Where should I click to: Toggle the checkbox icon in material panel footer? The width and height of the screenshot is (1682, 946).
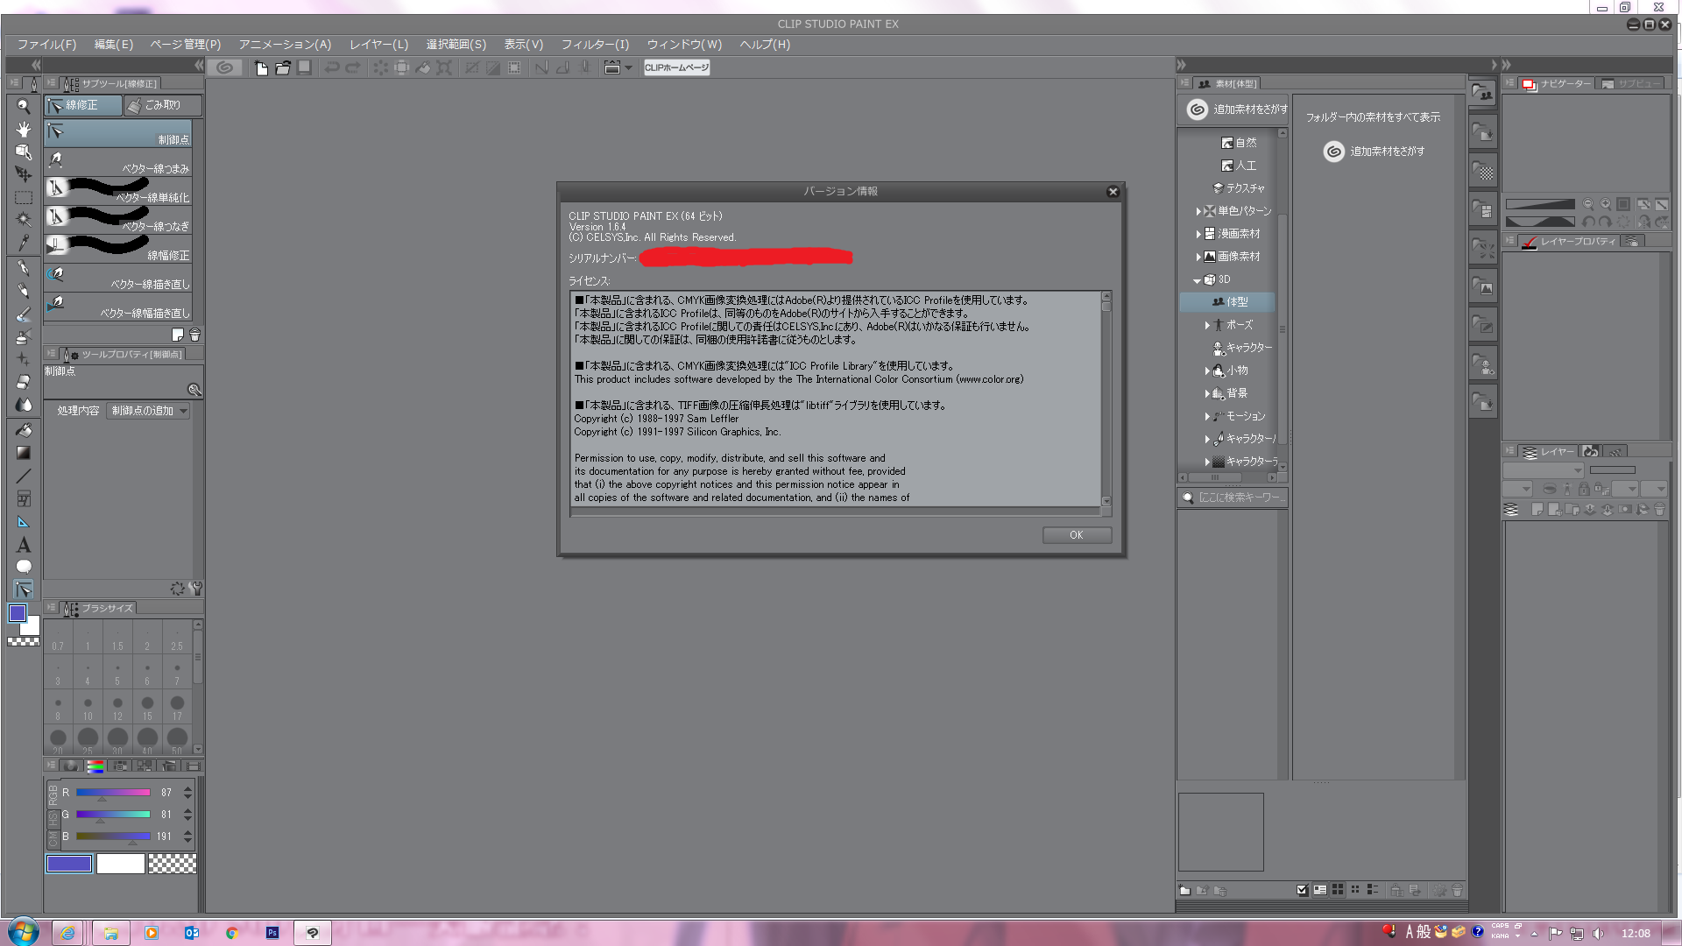pyautogui.click(x=1302, y=890)
